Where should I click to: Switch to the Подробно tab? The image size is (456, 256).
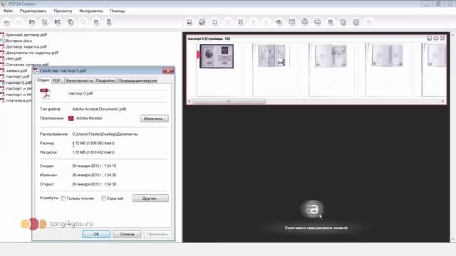[105, 80]
